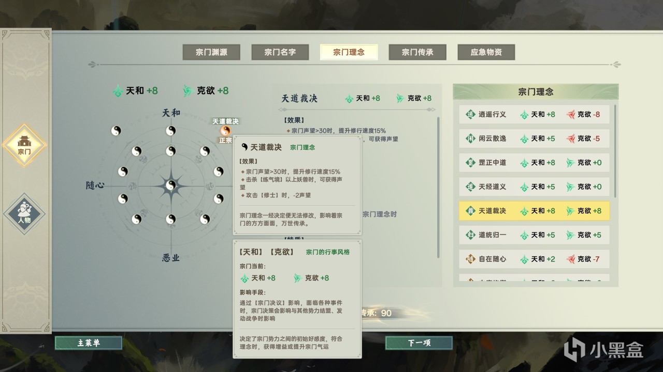Choose the 天经道义 doctrine row
Image resolution: width=663 pixels, height=372 pixels.
click(534, 187)
